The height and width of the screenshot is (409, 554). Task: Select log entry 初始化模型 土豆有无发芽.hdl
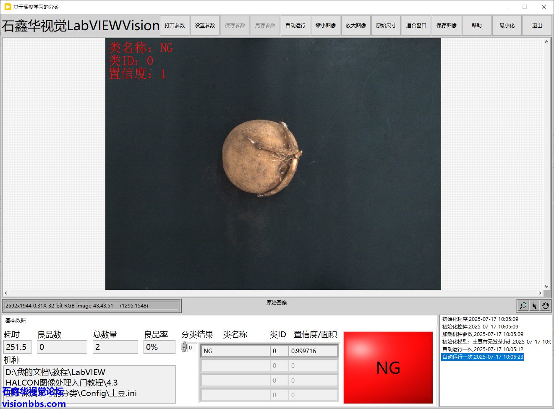click(495, 342)
